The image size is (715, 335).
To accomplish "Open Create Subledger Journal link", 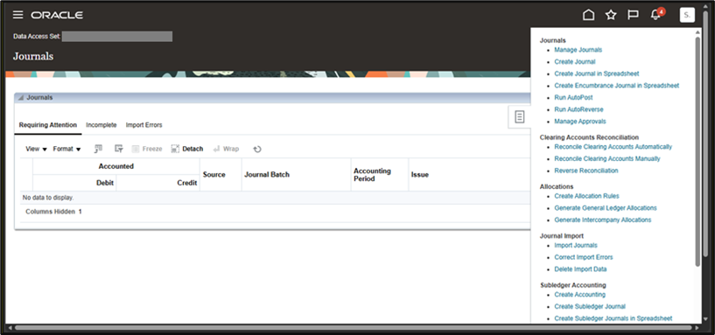I will click(590, 306).
